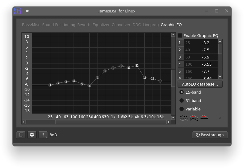Click the frequency cell 100 in table
Image resolution: width=244 pixels, height=168 pixels.
coord(192,64)
